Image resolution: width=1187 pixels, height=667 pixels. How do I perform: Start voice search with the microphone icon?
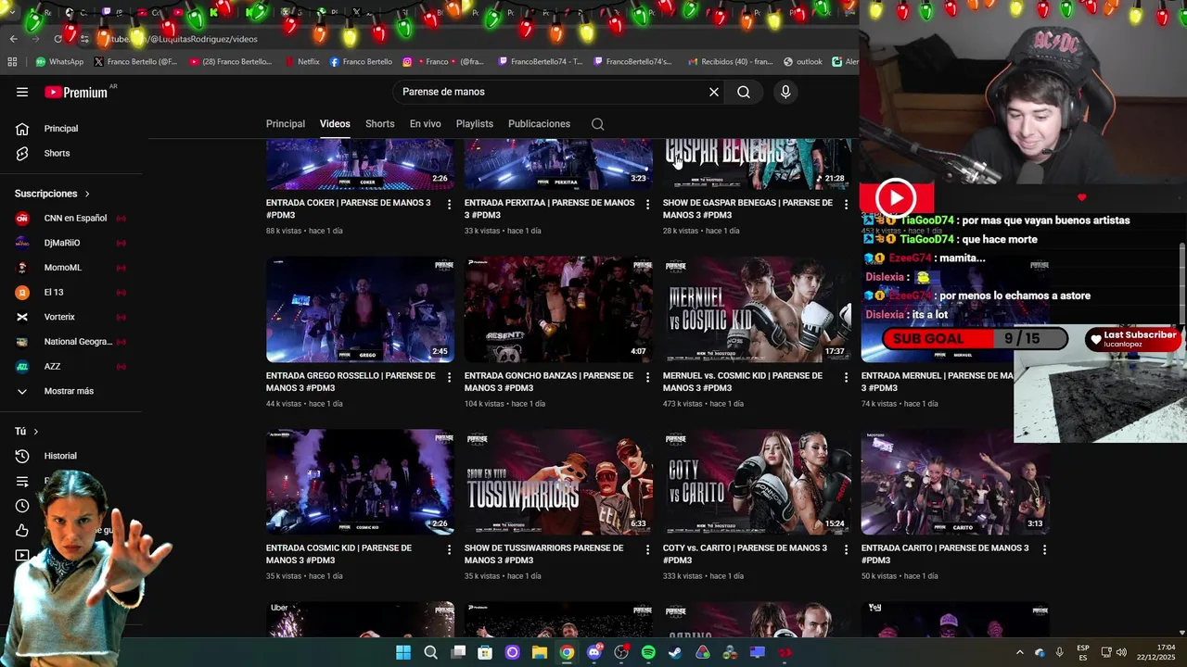click(x=785, y=92)
